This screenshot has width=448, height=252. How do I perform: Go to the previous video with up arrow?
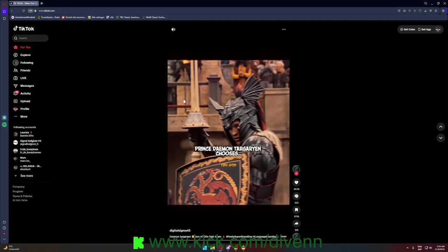[x=441, y=127]
